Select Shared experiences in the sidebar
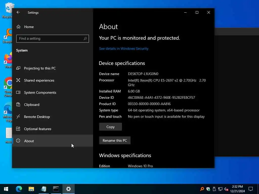 point(53,80)
